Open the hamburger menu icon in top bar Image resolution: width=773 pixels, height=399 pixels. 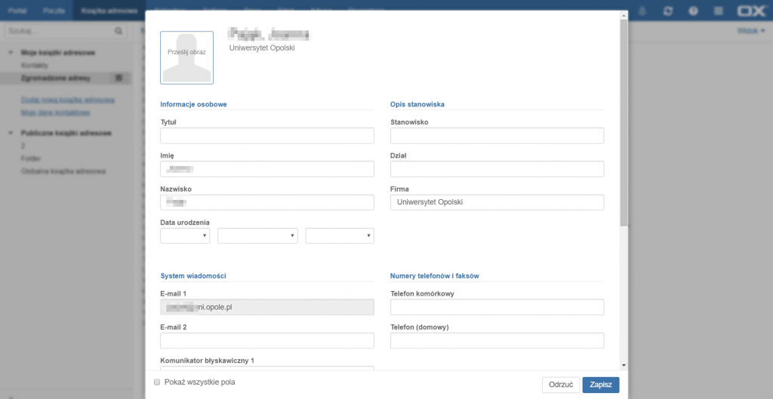pyautogui.click(x=718, y=11)
